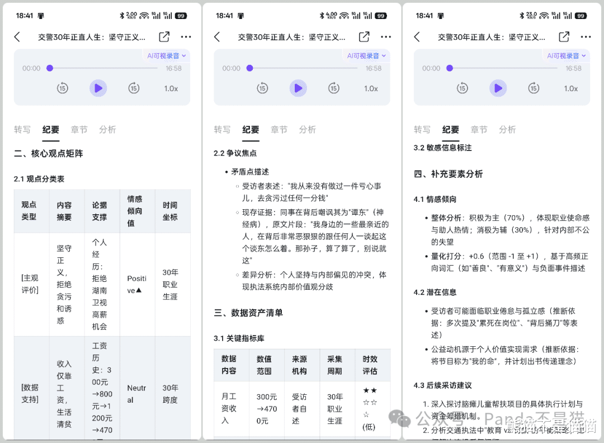The image size is (604, 443).
Task: Switch to 章节 tab in middle phone
Action: click(279, 129)
